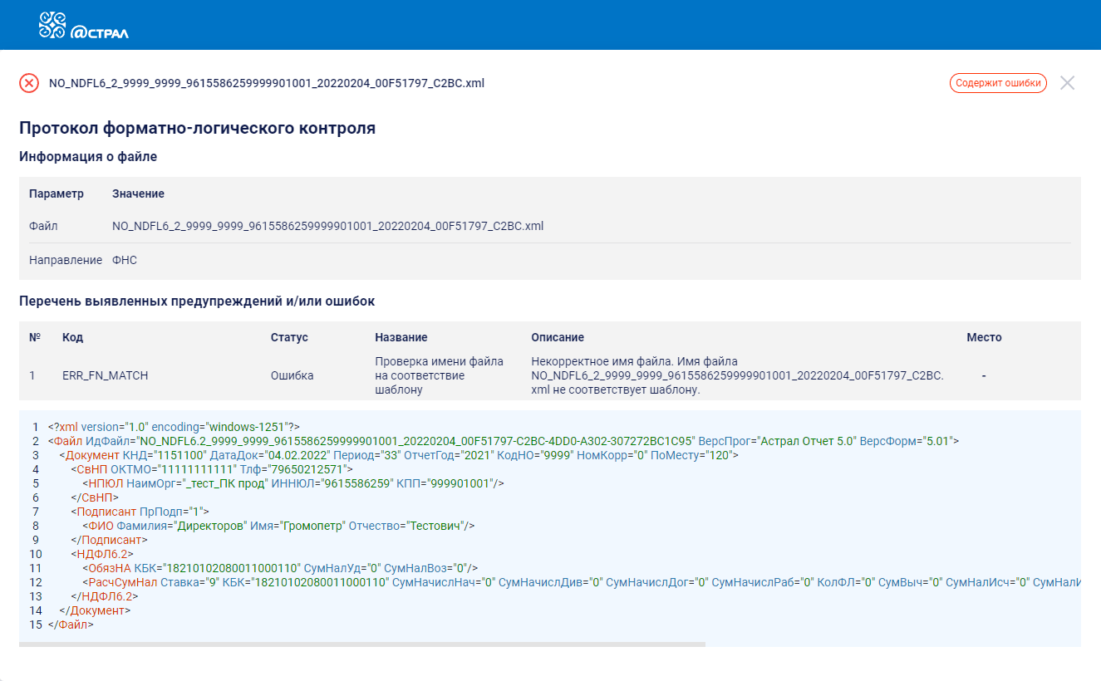Click the 'Описание' column header
The image size is (1101, 681).
tap(558, 338)
